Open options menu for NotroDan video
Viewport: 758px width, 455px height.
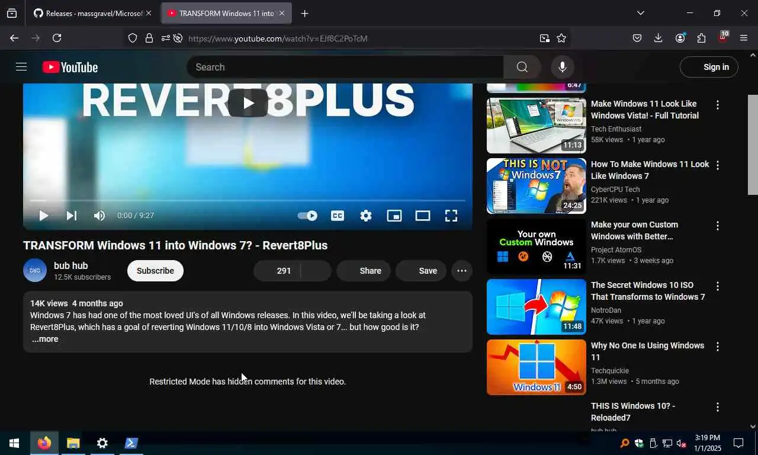click(x=718, y=286)
